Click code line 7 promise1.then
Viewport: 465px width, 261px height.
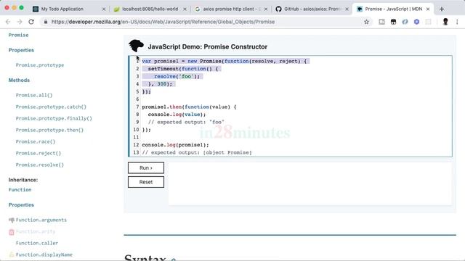(x=189, y=107)
